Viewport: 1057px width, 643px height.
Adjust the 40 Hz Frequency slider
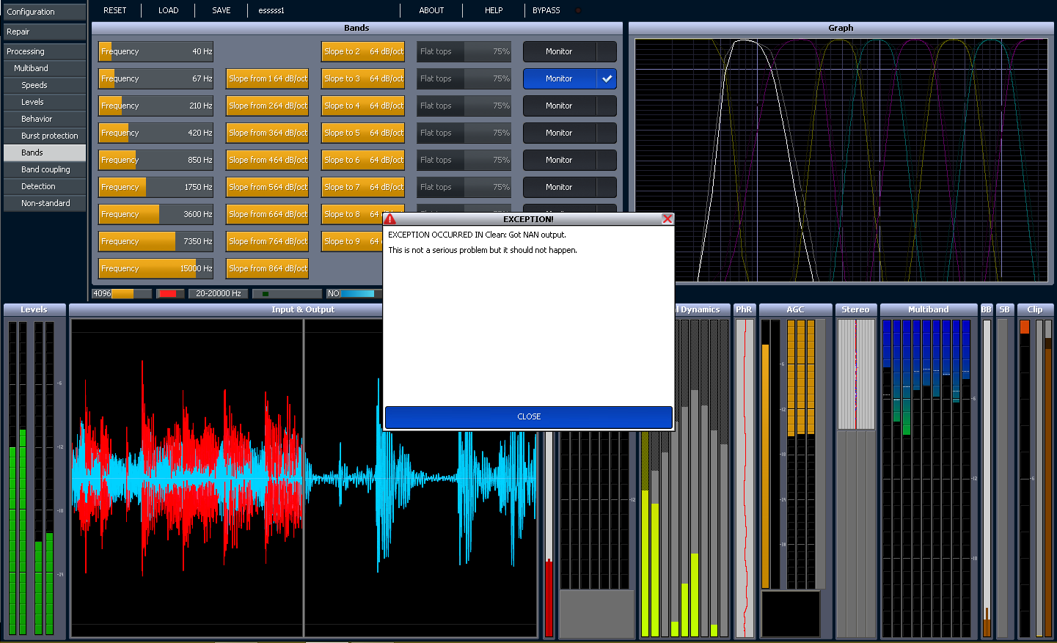(156, 51)
